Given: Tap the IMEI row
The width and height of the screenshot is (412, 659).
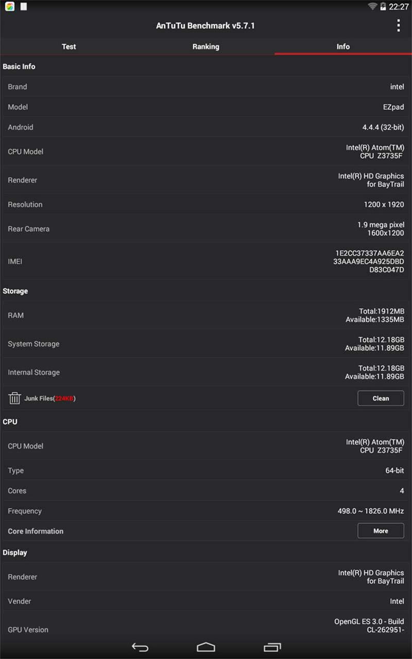Looking at the screenshot, I should [206, 262].
